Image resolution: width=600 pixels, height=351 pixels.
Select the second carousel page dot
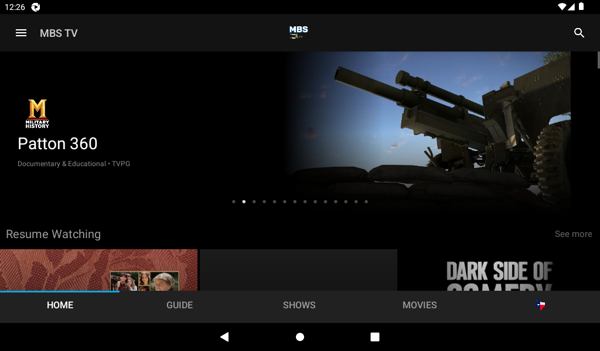tap(244, 202)
